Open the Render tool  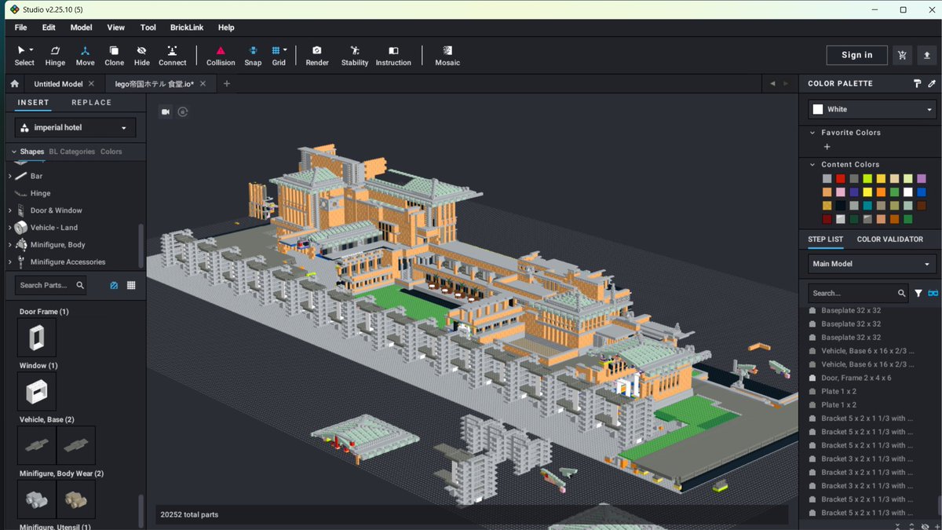(317, 55)
